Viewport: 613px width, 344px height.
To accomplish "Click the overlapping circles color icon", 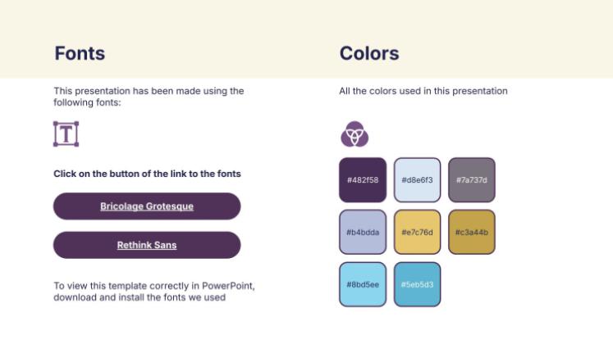I will (355, 134).
